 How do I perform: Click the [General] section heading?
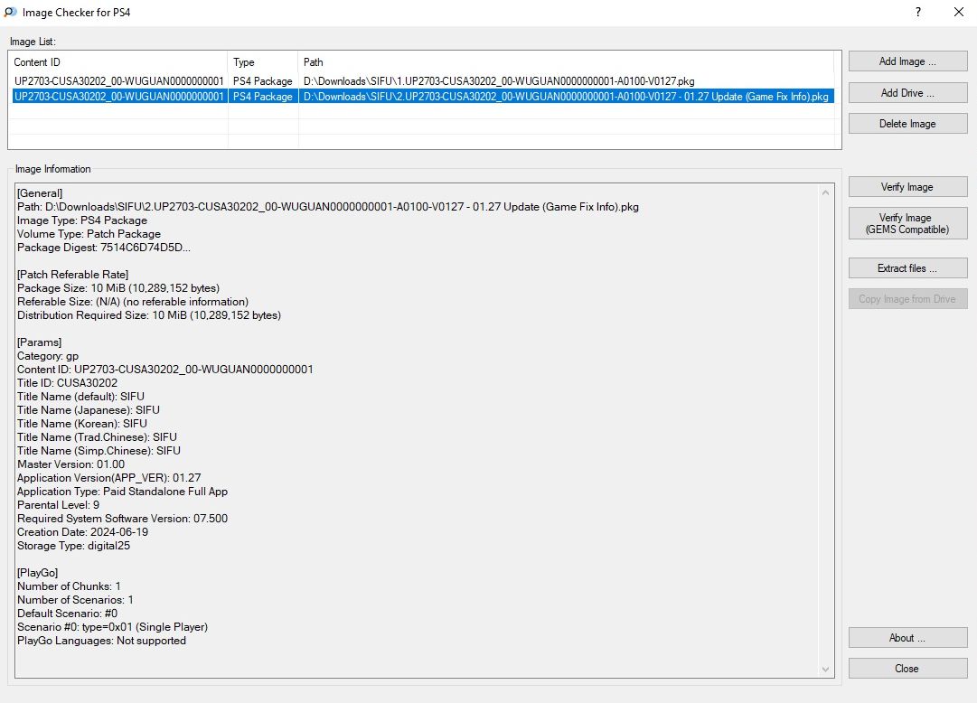[x=40, y=193]
